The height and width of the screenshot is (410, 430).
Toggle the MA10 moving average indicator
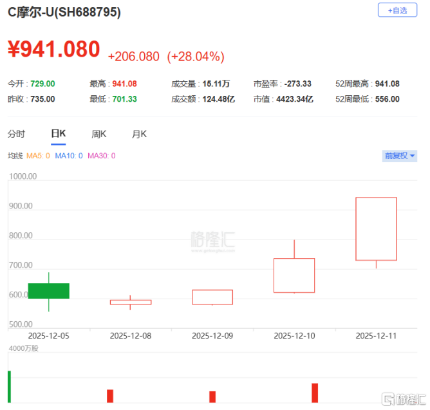[68, 156]
